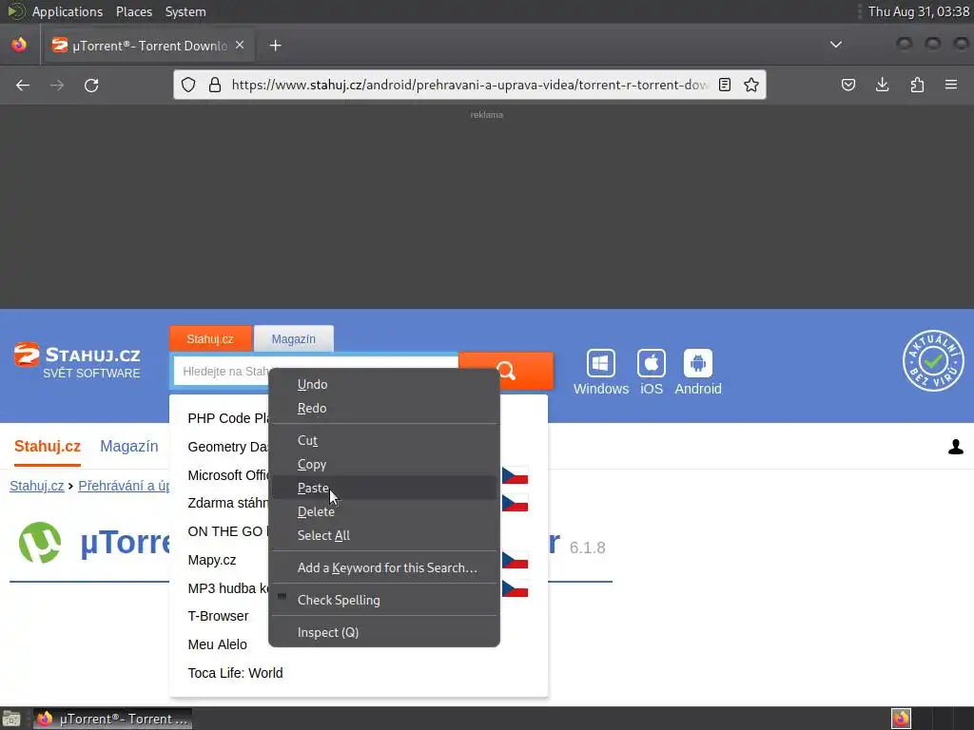Switch to orange Stahuj.cz search tab

coord(210,339)
